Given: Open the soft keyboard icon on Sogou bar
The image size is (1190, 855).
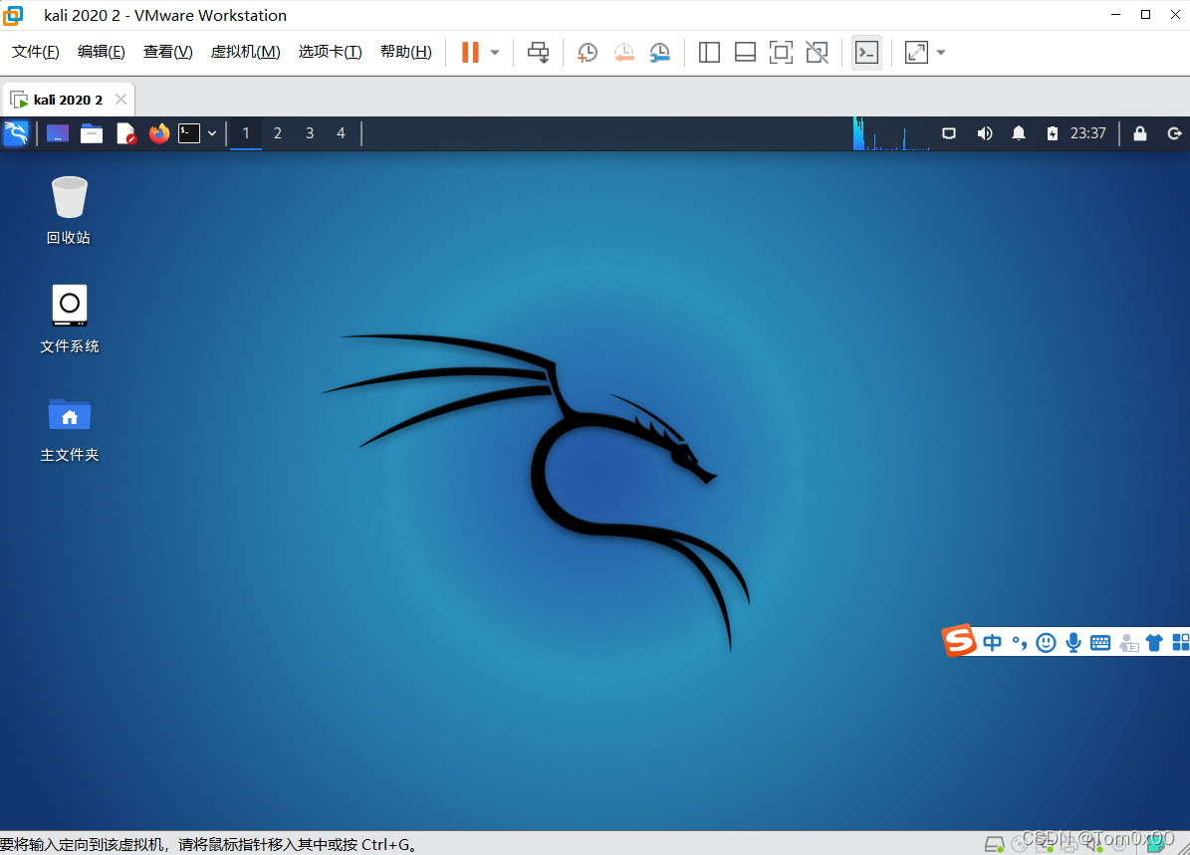Looking at the screenshot, I should pyautogui.click(x=1100, y=643).
